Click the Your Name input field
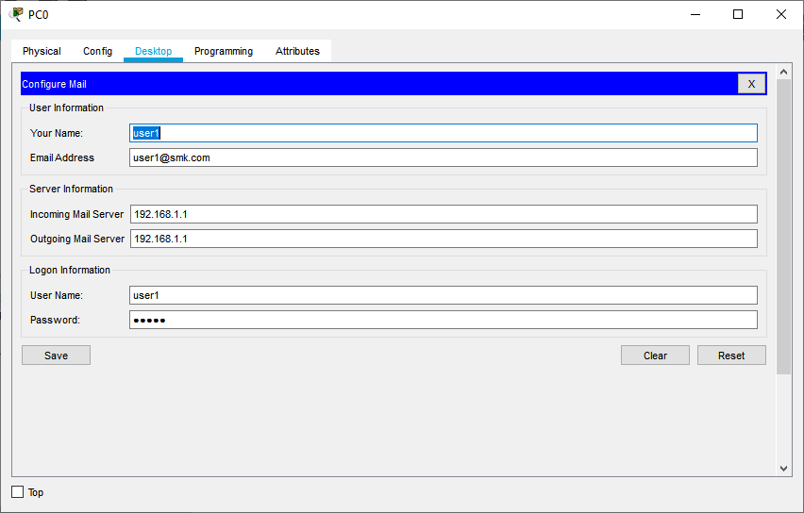The height and width of the screenshot is (513, 804). click(443, 133)
